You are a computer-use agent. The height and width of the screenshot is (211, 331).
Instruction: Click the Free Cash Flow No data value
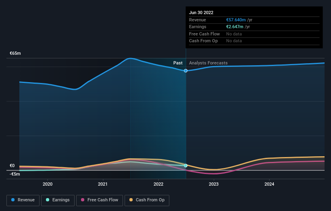tap(234, 34)
